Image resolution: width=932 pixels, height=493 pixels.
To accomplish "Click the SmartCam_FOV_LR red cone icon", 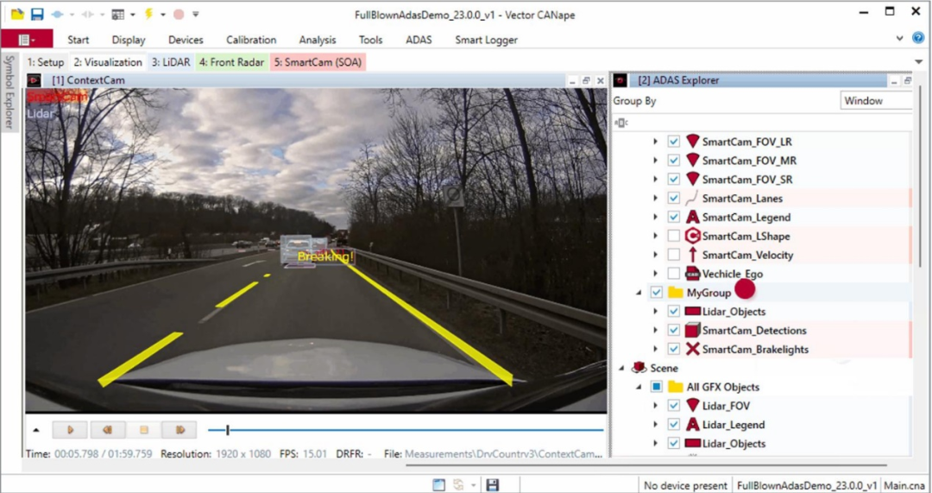I will pos(692,142).
